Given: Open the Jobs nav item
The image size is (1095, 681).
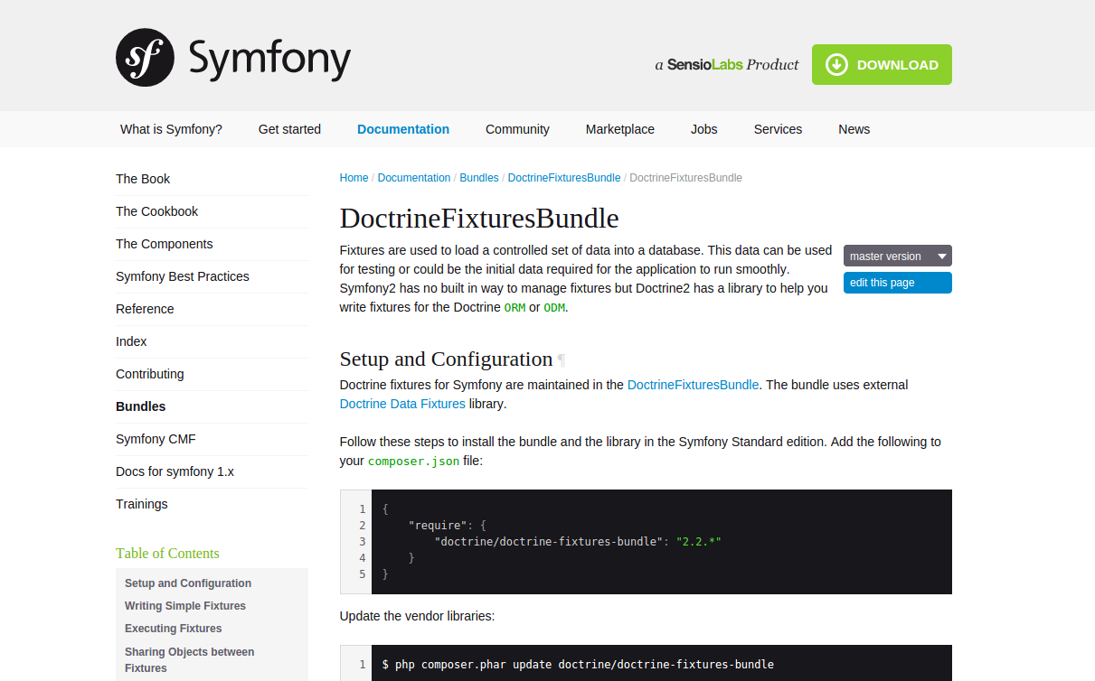Looking at the screenshot, I should 703,129.
